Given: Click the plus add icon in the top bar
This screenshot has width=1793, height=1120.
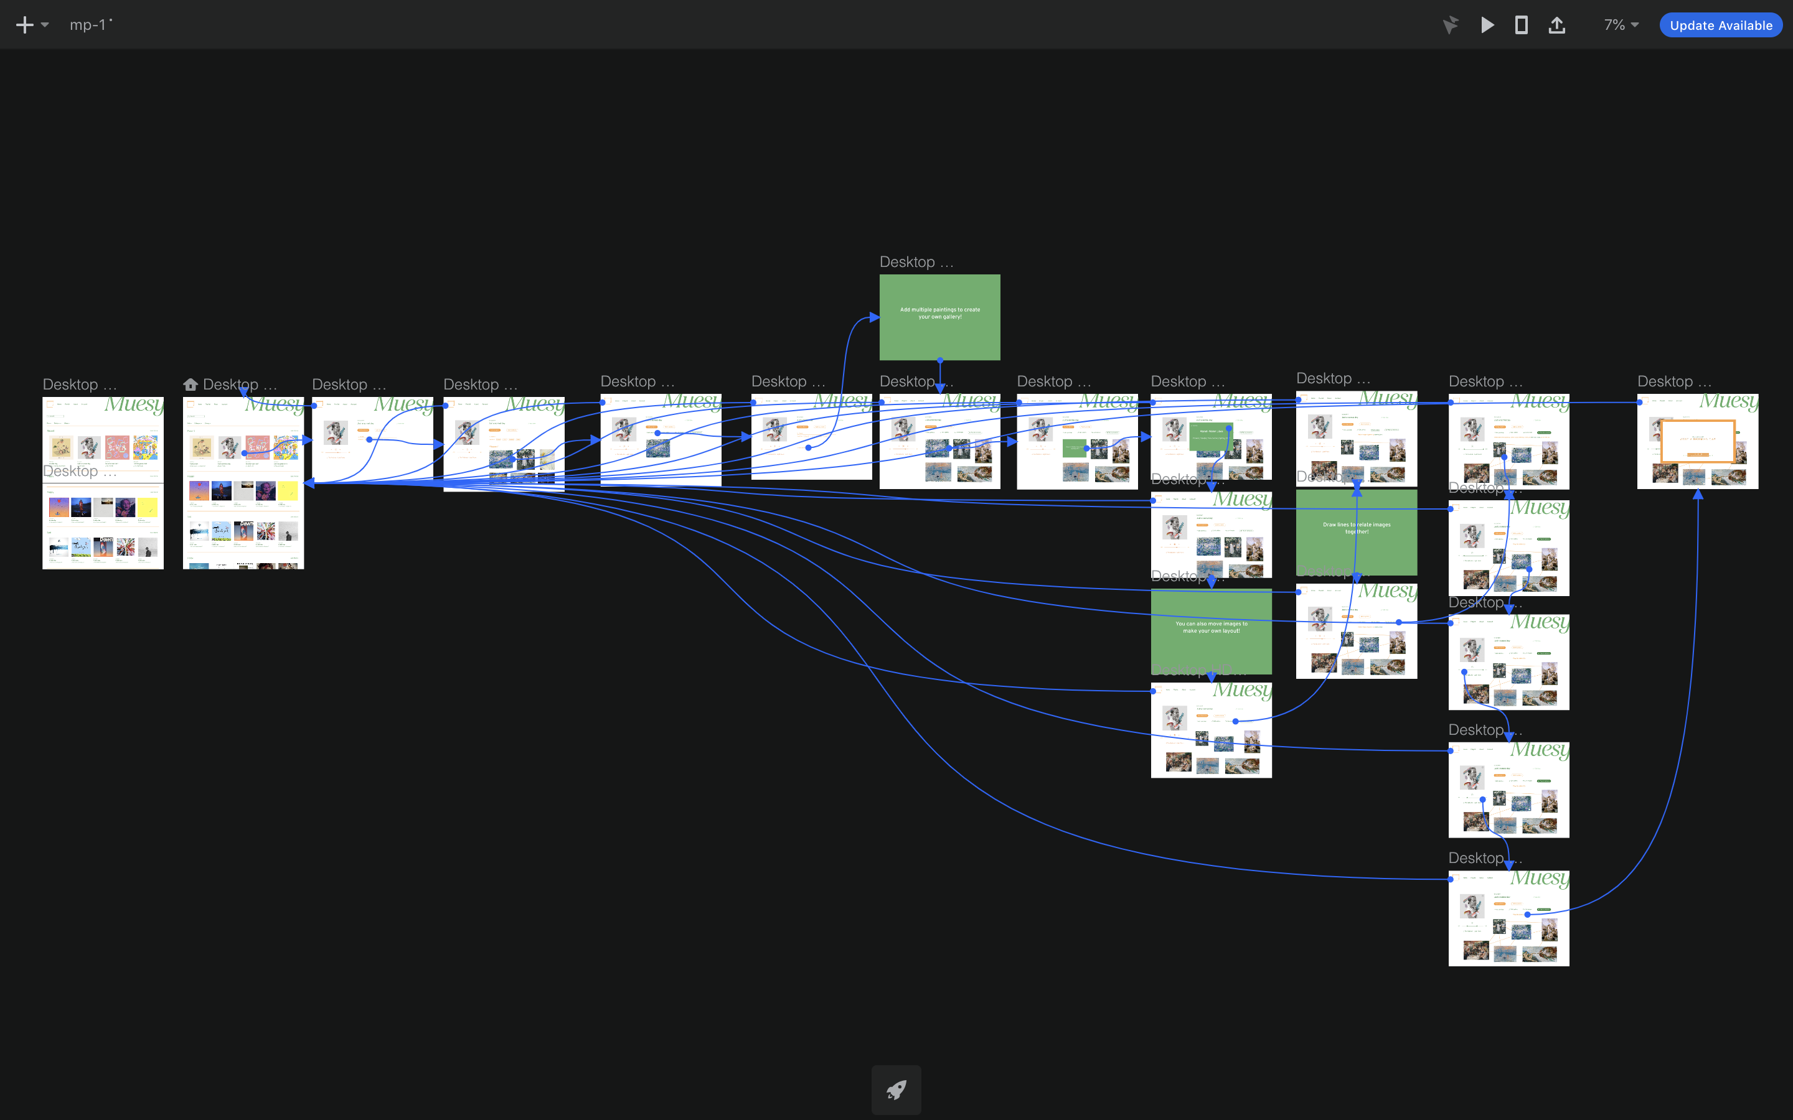Looking at the screenshot, I should (x=24, y=25).
